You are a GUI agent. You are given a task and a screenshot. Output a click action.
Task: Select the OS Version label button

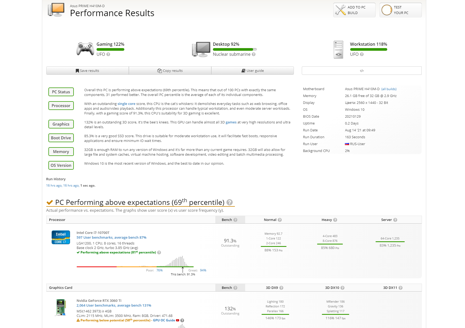pos(61,165)
